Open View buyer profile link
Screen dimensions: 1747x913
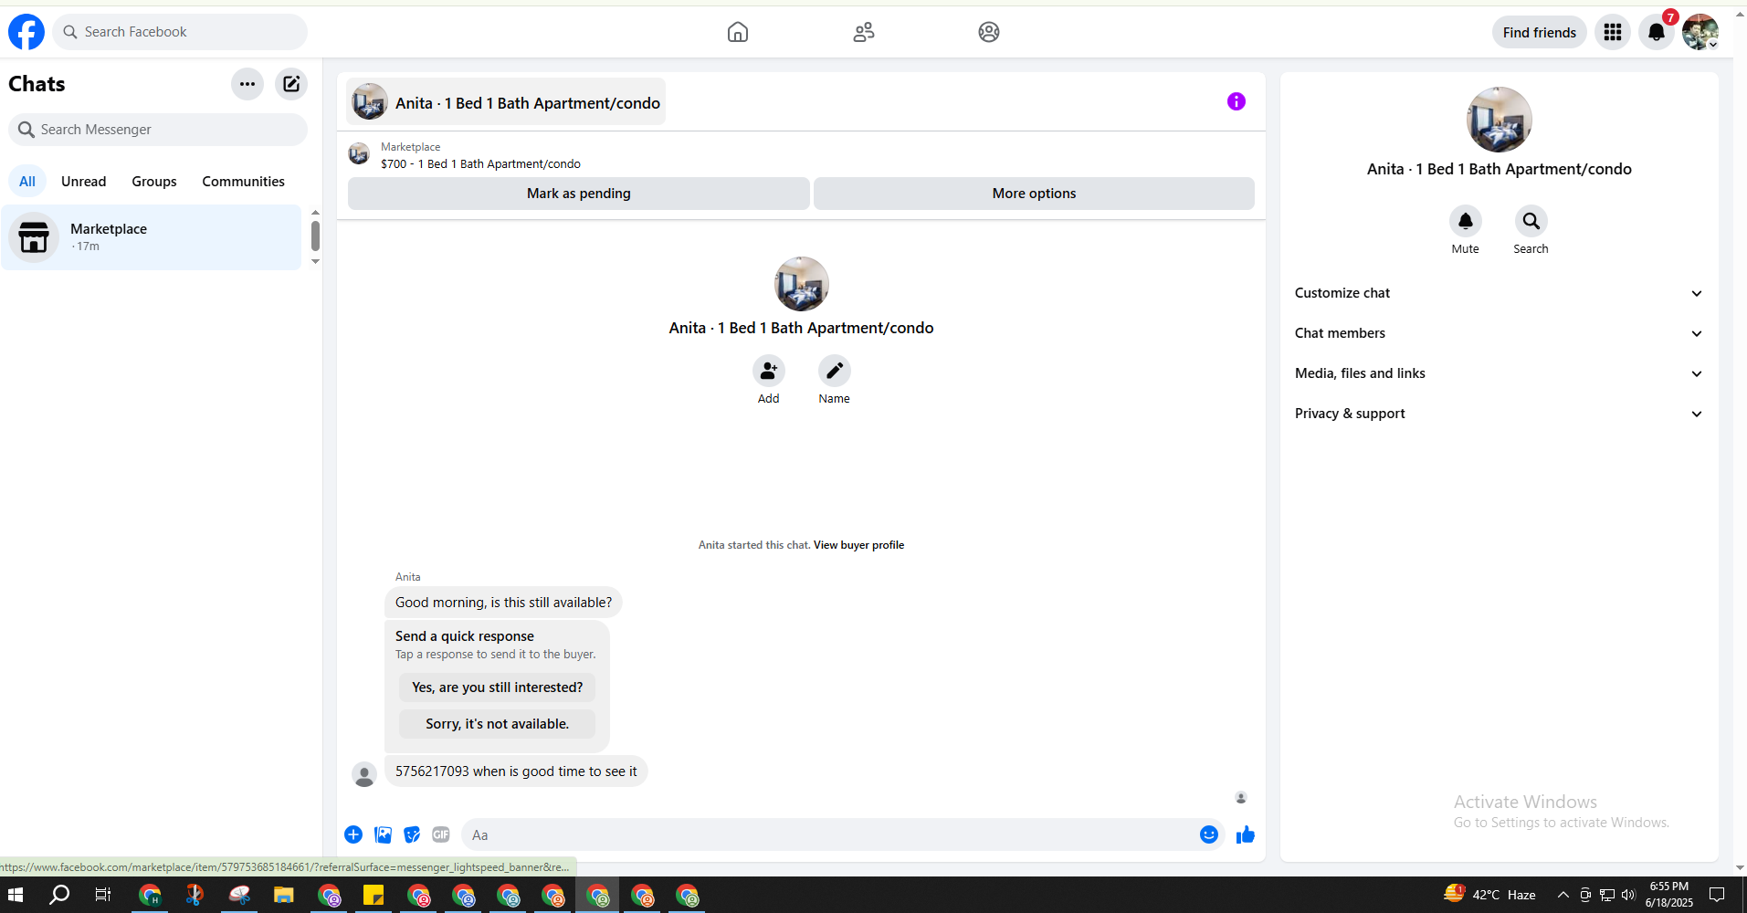click(858, 545)
